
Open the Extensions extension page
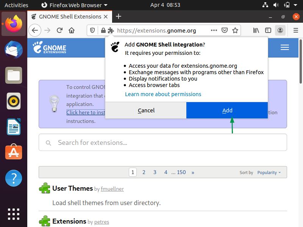coord(69,221)
